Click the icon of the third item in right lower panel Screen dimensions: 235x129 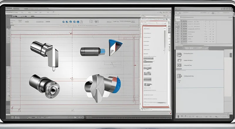click(179, 65)
